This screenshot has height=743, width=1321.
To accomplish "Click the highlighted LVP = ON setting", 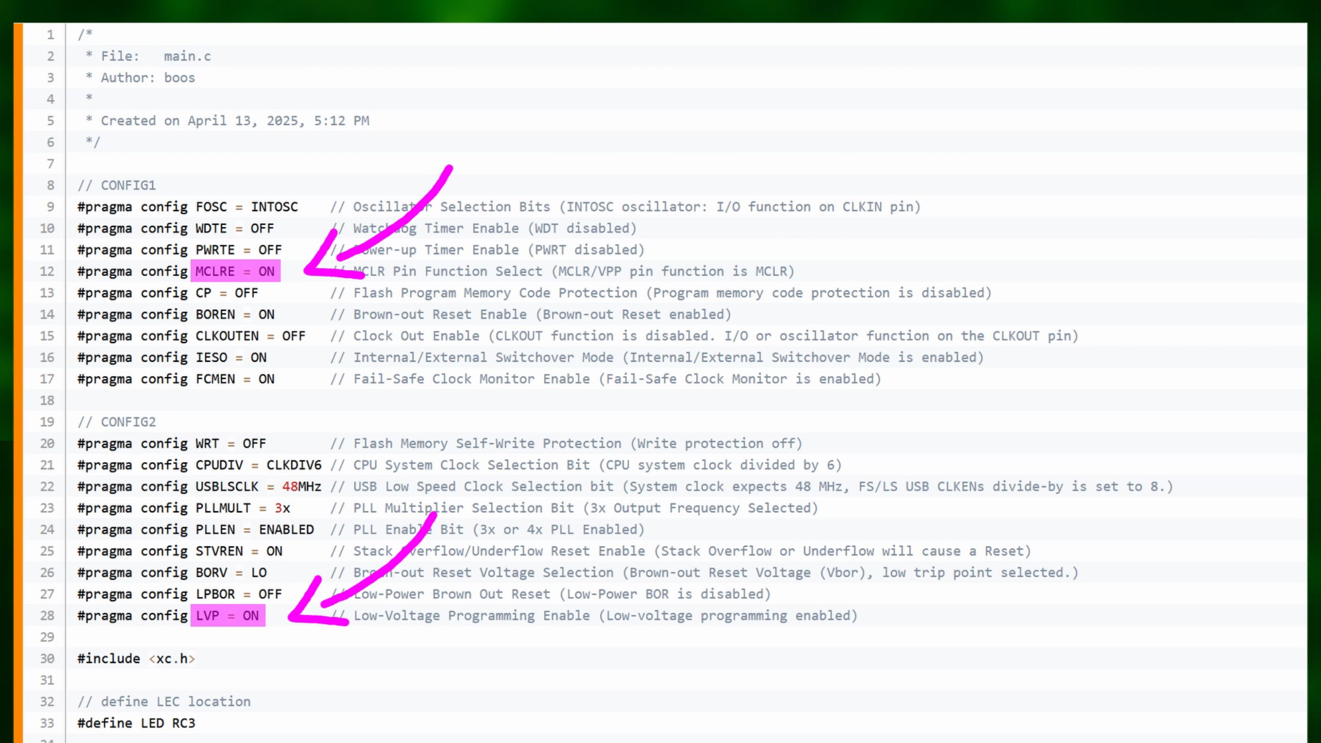I will point(228,616).
